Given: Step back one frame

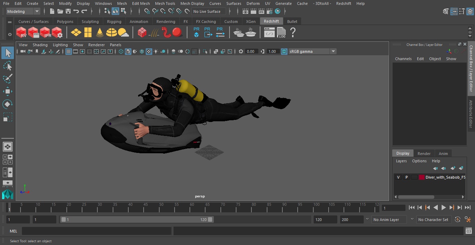Looking at the screenshot, I should (419, 207).
